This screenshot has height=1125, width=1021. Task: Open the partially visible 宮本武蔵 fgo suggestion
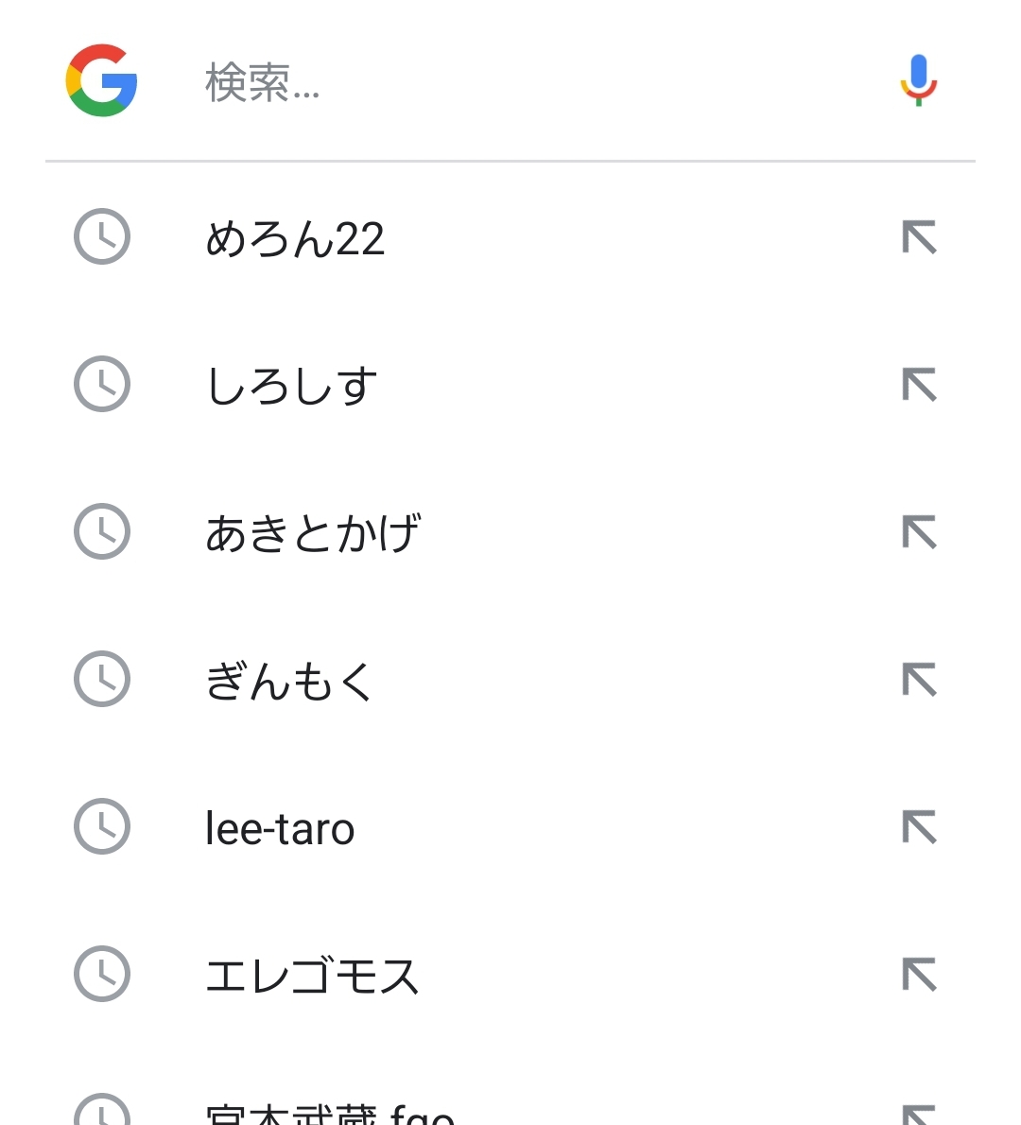click(x=330, y=1114)
